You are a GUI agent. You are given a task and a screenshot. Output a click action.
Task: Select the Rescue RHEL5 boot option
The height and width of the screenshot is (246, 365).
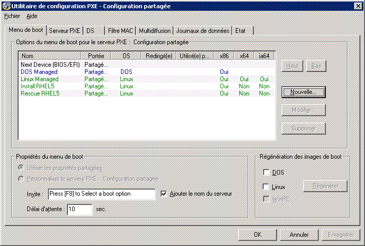[39, 93]
